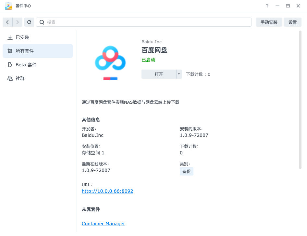
Task: Click the 已安装 download icon in sidebar
Action: point(10,37)
